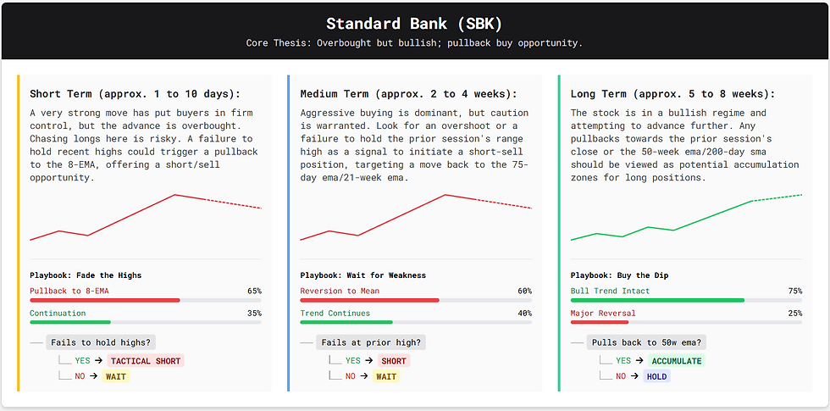Click the WAIT badge under Fails at prior high

click(386, 376)
